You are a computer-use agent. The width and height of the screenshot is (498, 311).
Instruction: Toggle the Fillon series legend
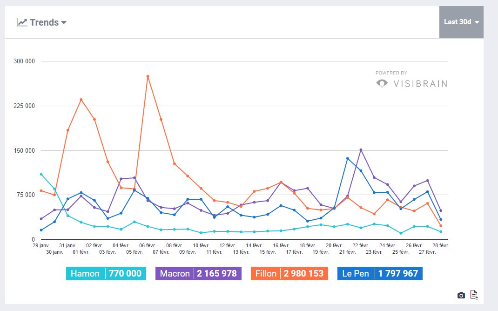click(289, 273)
